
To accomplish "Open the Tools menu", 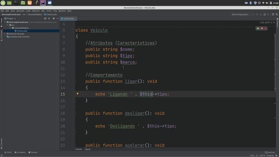I will tap(49, 11).
